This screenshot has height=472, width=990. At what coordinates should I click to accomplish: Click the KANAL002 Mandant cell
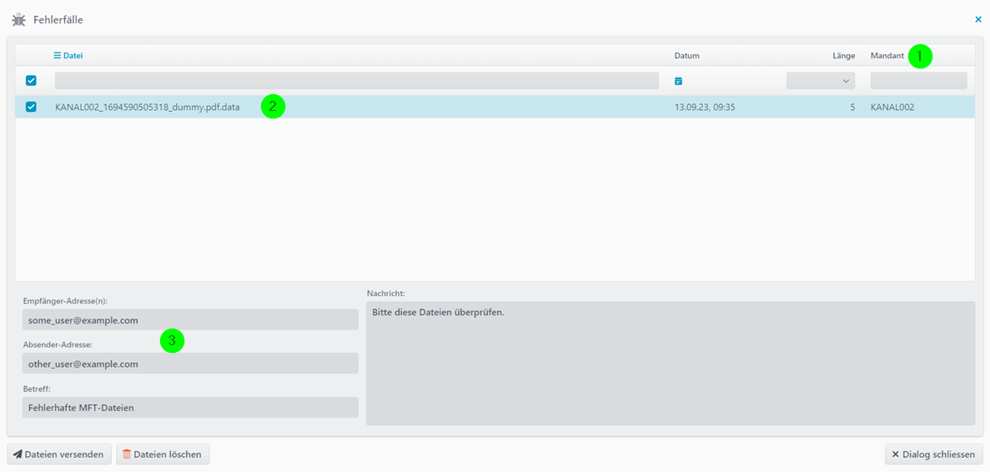[x=892, y=108]
